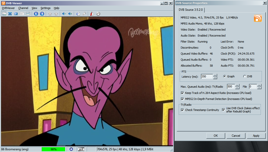Open the View menu
Screen dimensions: 268x152
[34, 8]
